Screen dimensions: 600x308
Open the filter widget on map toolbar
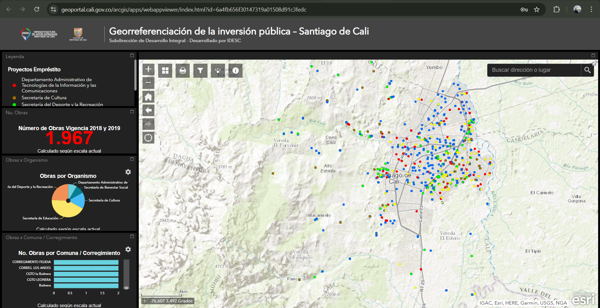[200, 71]
